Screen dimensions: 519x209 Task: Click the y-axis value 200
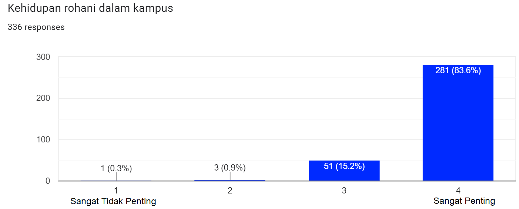[43, 98]
